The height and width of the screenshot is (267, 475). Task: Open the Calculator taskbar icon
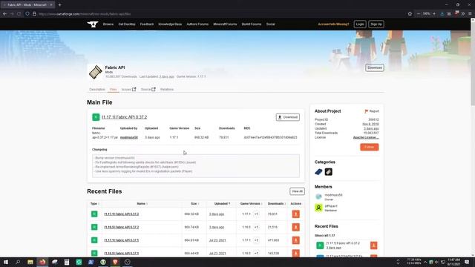67,262
